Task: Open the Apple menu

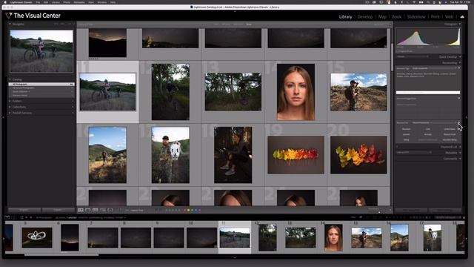Action: click(5, 2)
